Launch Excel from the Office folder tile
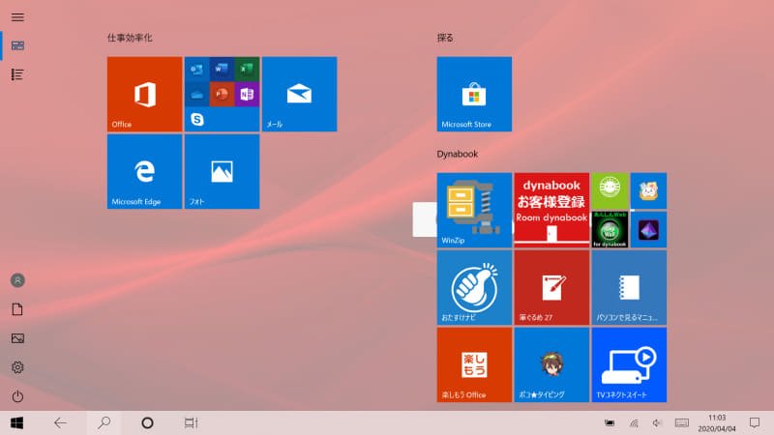The width and height of the screenshot is (774, 435). (x=247, y=70)
